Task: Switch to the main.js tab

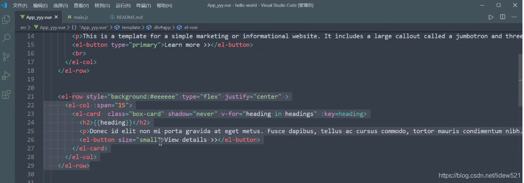Action: (77, 17)
